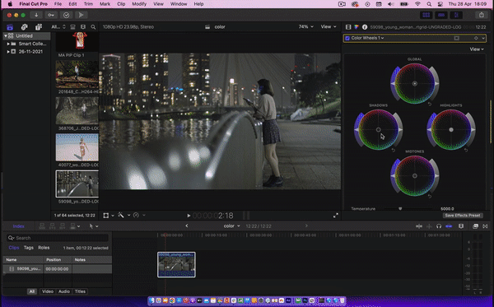Click the mask icon on Color Wheels 1
Screen dimensions: 494x307
click(456, 38)
